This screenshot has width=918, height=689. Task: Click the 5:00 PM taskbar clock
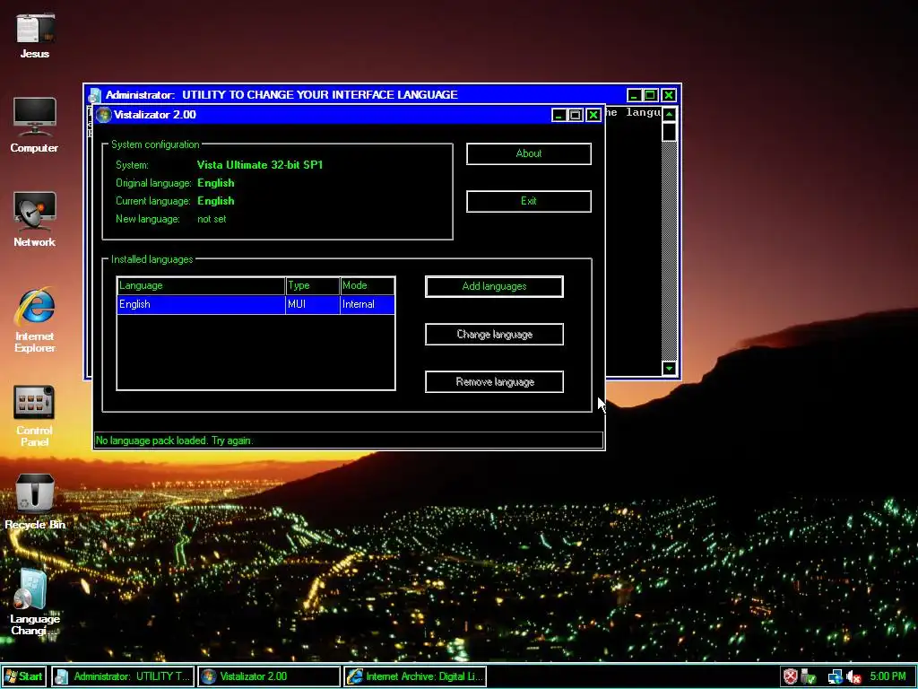[x=888, y=676]
